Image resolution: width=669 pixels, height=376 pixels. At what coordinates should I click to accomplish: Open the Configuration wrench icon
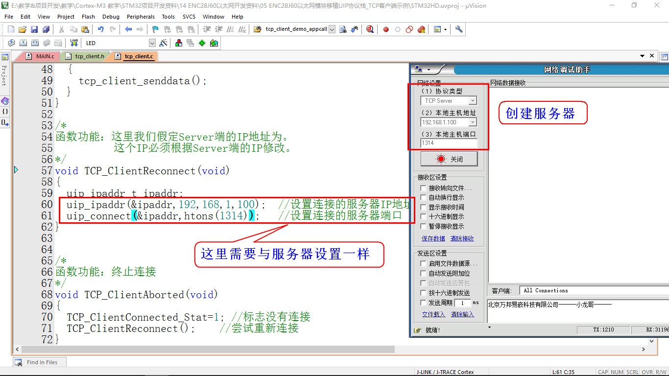[x=459, y=29]
